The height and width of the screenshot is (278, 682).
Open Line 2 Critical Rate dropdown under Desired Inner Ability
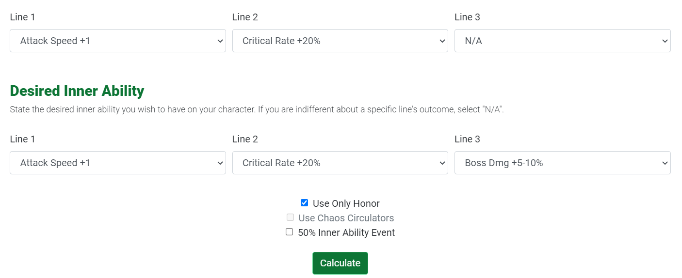coord(340,163)
